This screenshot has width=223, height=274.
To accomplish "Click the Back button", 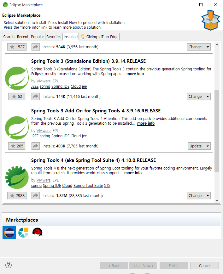I will [114, 265].
